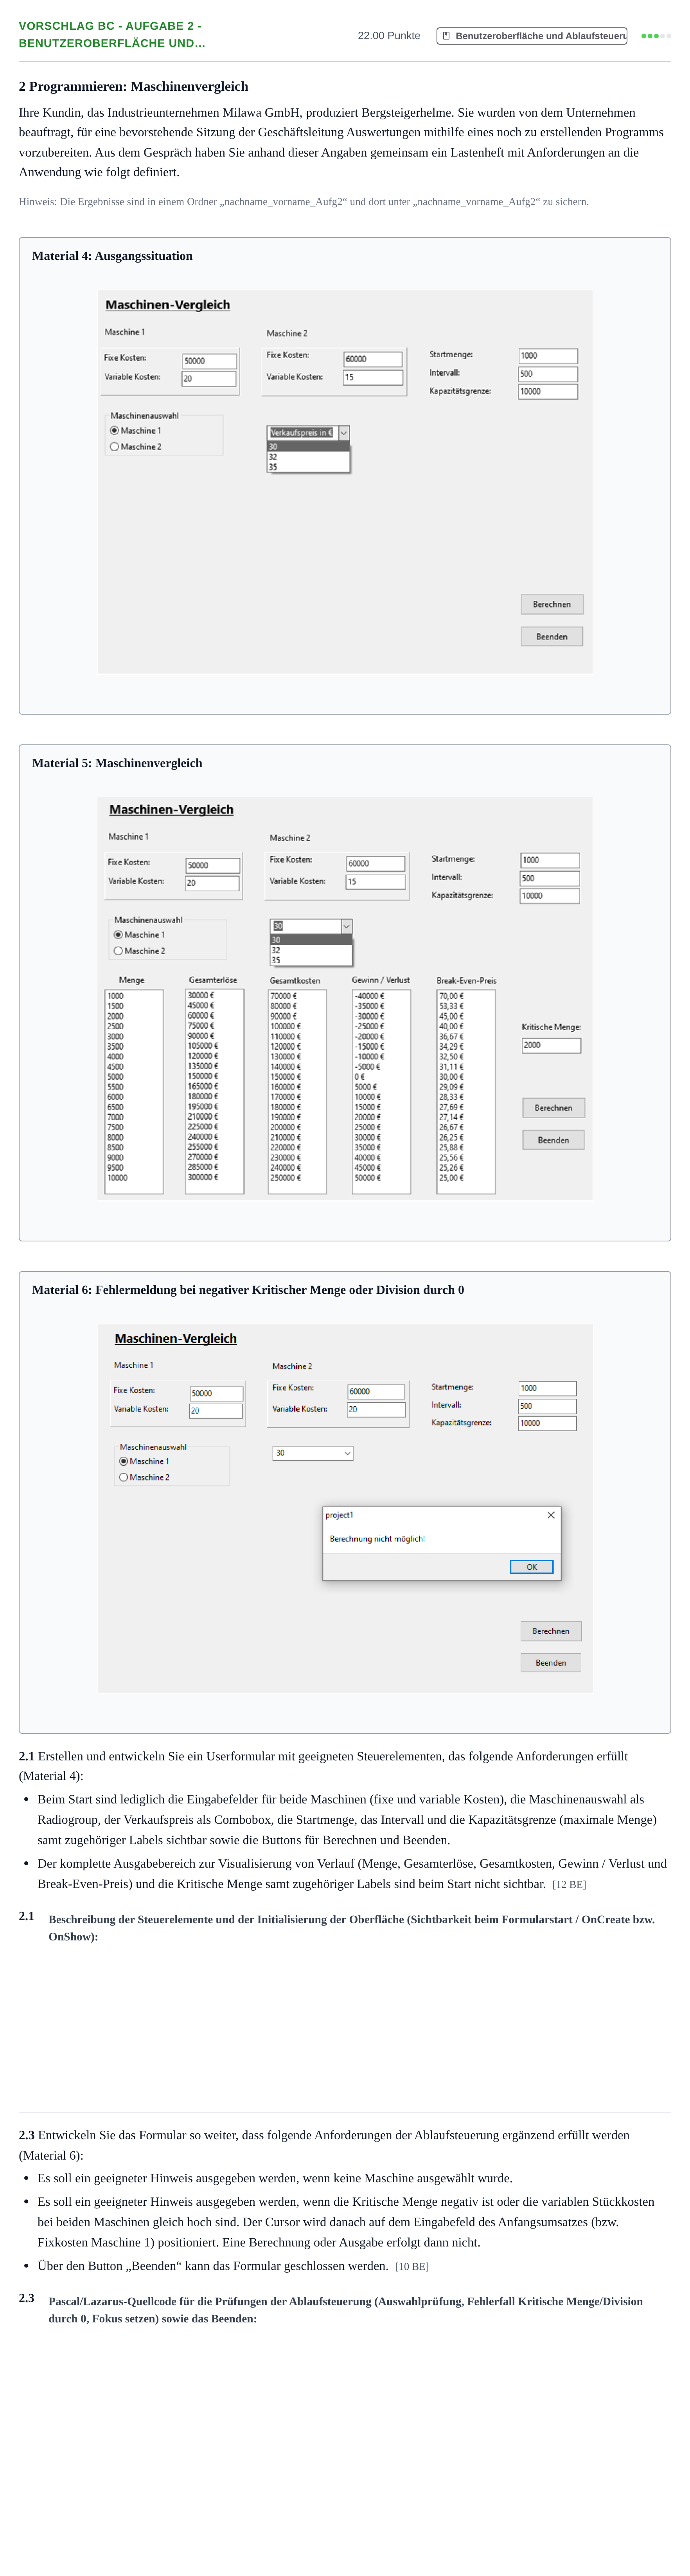Open the combobox showing 30 in Material 6

pyautogui.click(x=313, y=1453)
